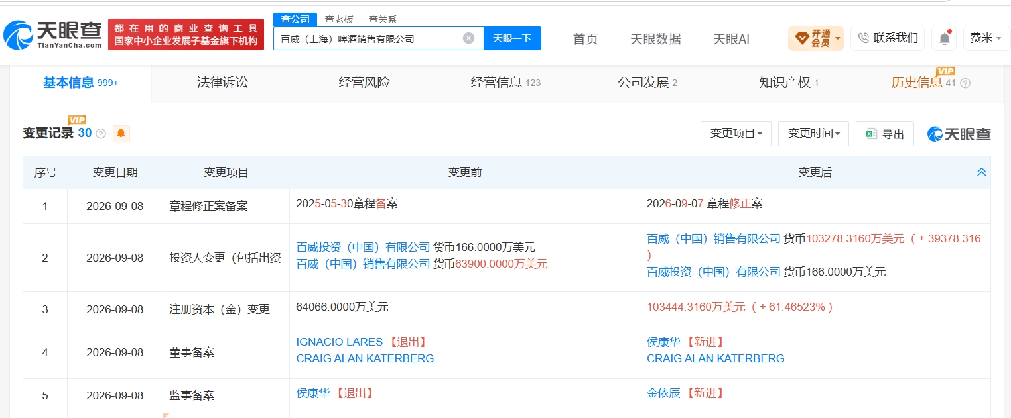Click the 64066.0000万美元 value

coord(342,307)
